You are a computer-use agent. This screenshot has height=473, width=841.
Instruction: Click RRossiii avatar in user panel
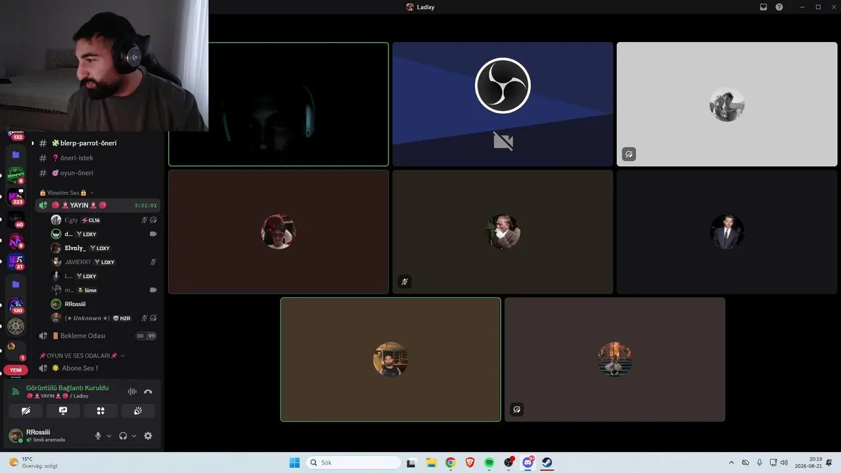15,436
